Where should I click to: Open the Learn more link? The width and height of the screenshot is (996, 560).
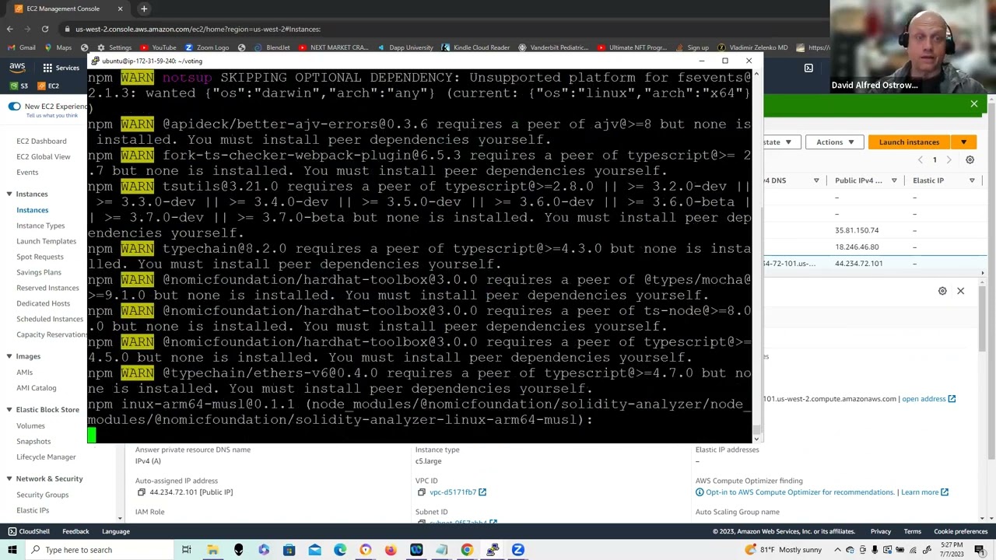click(920, 492)
